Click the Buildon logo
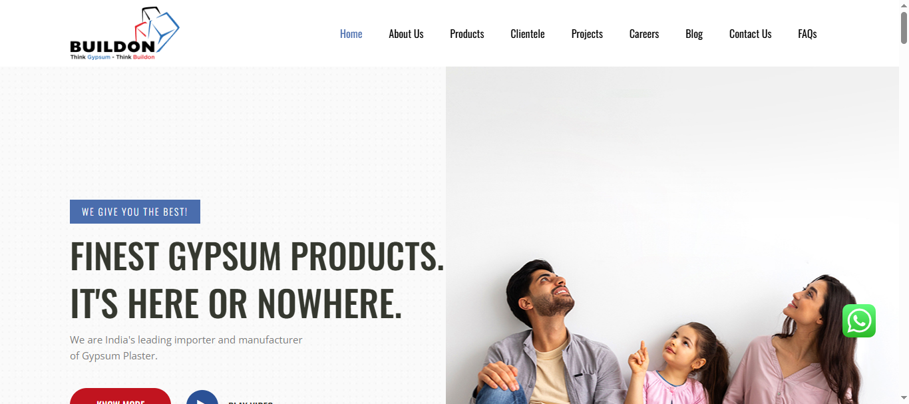 point(124,33)
